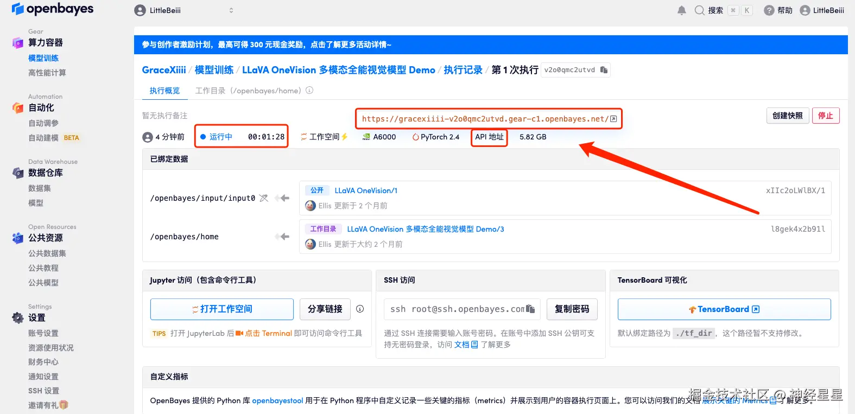The height and width of the screenshot is (414, 855).
Task: Open the notifications bell
Action: [682, 10]
